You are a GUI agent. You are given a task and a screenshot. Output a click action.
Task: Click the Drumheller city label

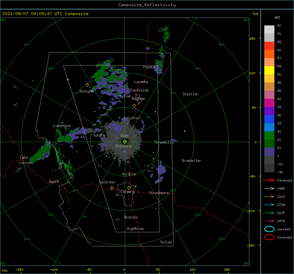point(191,161)
